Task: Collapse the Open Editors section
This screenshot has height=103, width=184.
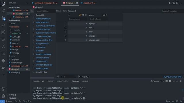Action: coord(8,7)
